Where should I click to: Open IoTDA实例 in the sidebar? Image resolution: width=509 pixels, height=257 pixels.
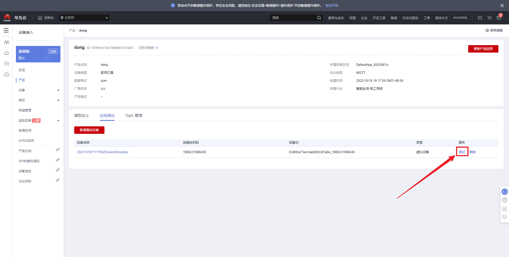coord(26,141)
